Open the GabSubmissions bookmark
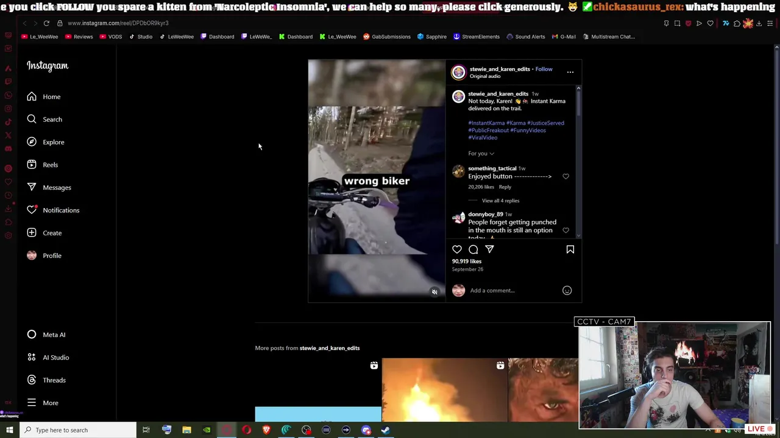 coord(386,36)
